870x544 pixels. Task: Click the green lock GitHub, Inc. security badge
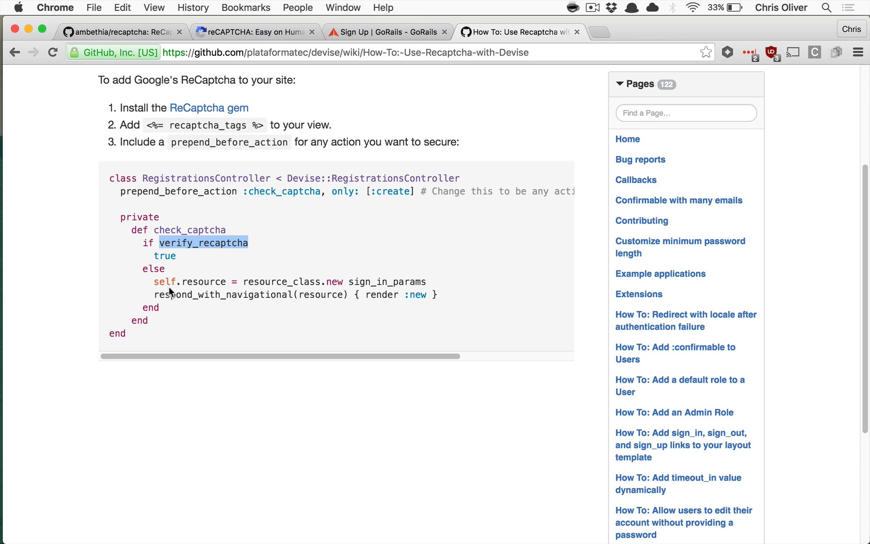[x=113, y=53]
